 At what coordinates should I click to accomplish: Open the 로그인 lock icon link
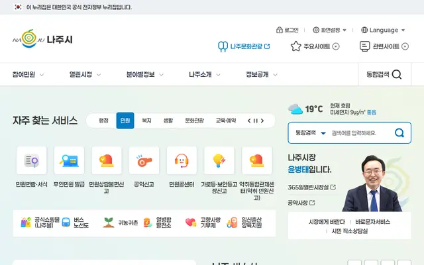tap(287, 30)
